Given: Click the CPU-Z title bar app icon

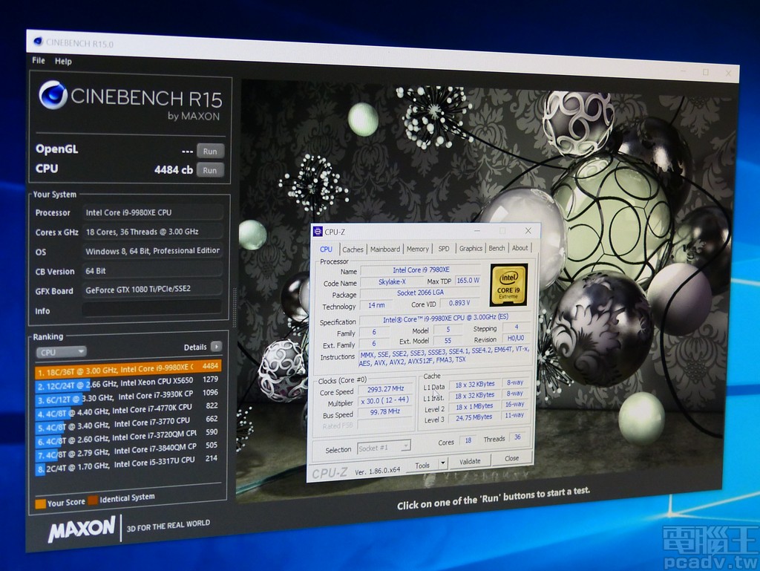Looking at the screenshot, I should 318,232.
